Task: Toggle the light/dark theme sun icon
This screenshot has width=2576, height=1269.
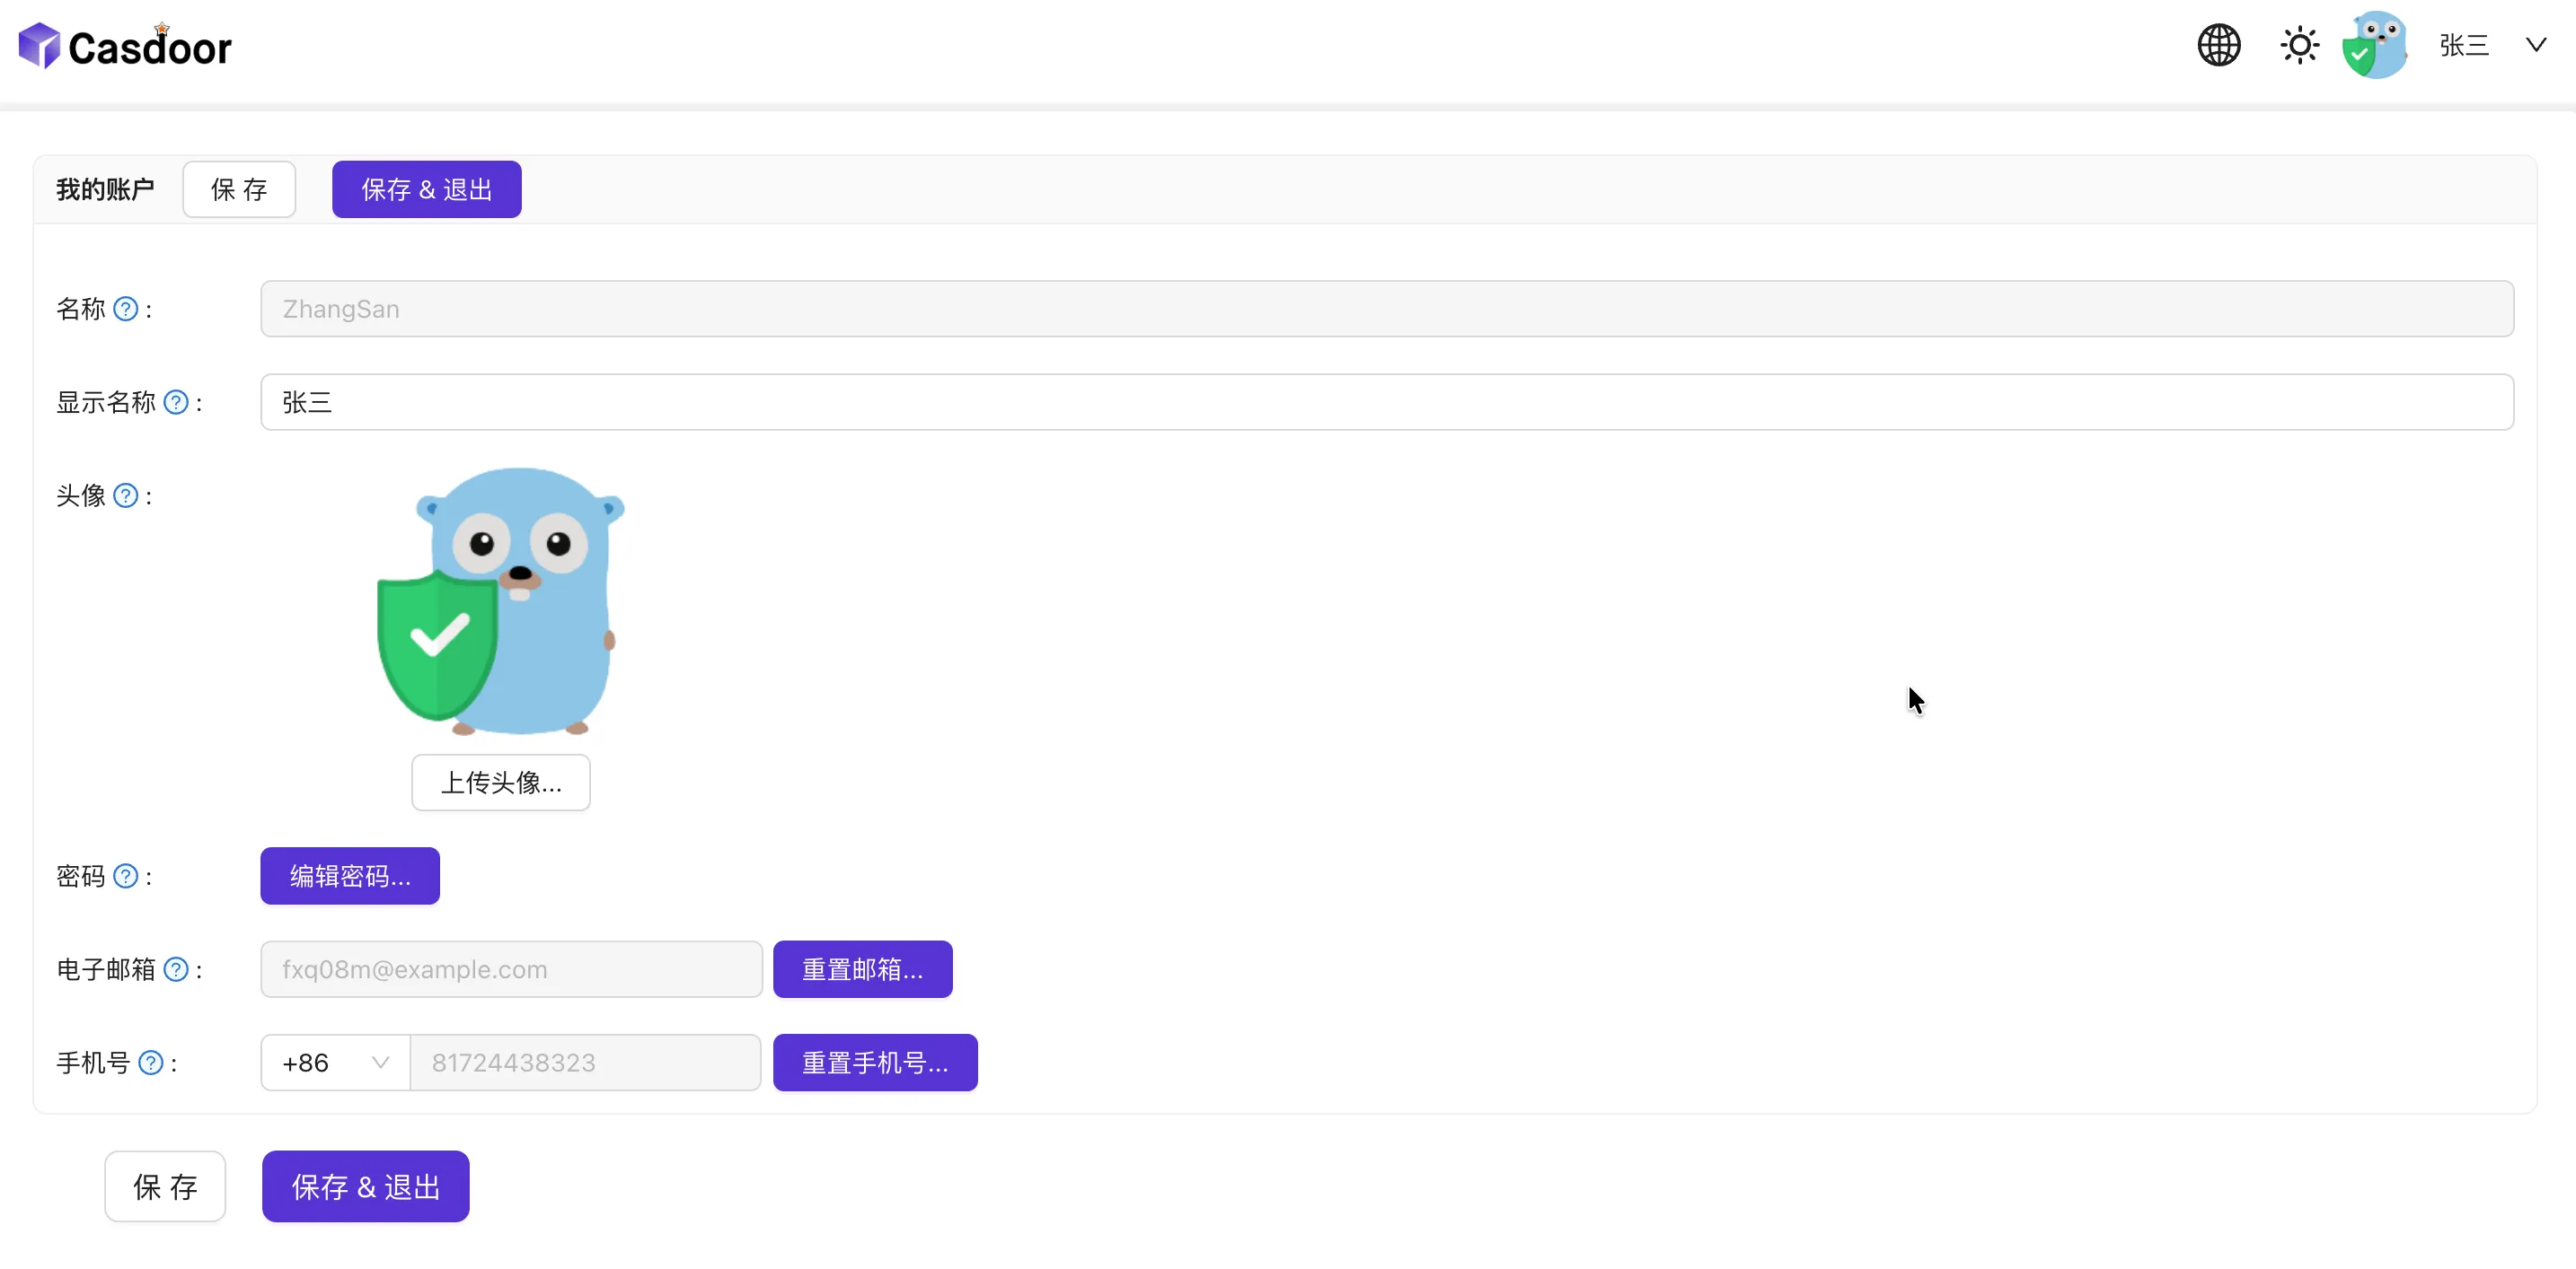Action: [2299, 46]
